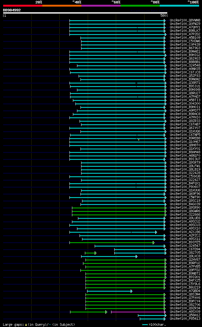The image size is (202, 327).
Task: Select the green segment of UniRef100_A9SX09
Action: (x=89, y=312)
